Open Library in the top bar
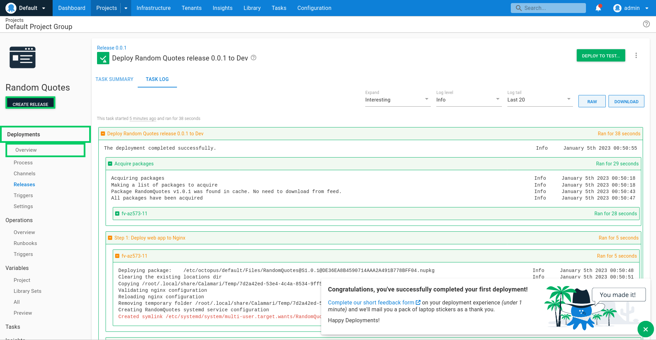Screen dimensions: 656x340 (252, 8)
